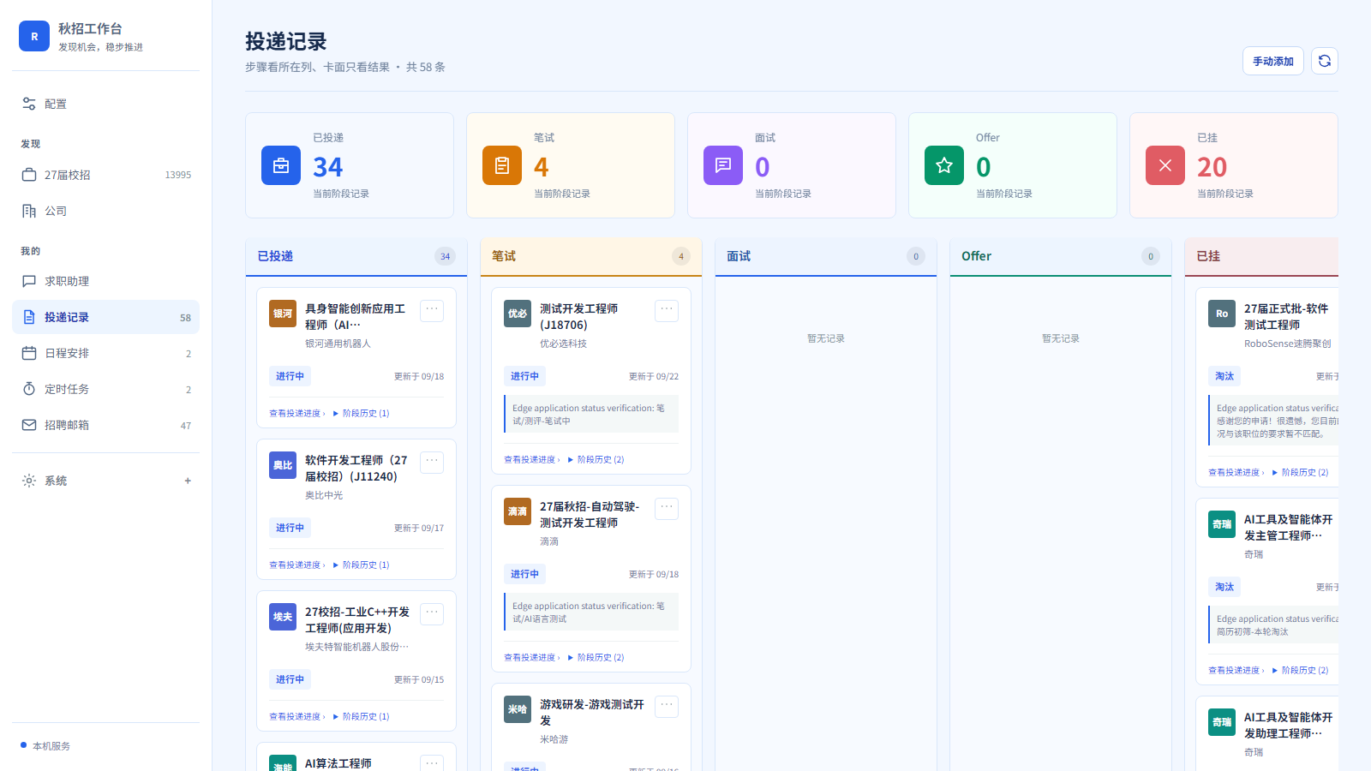Open 日程安排 schedule

(x=105, y=353)
